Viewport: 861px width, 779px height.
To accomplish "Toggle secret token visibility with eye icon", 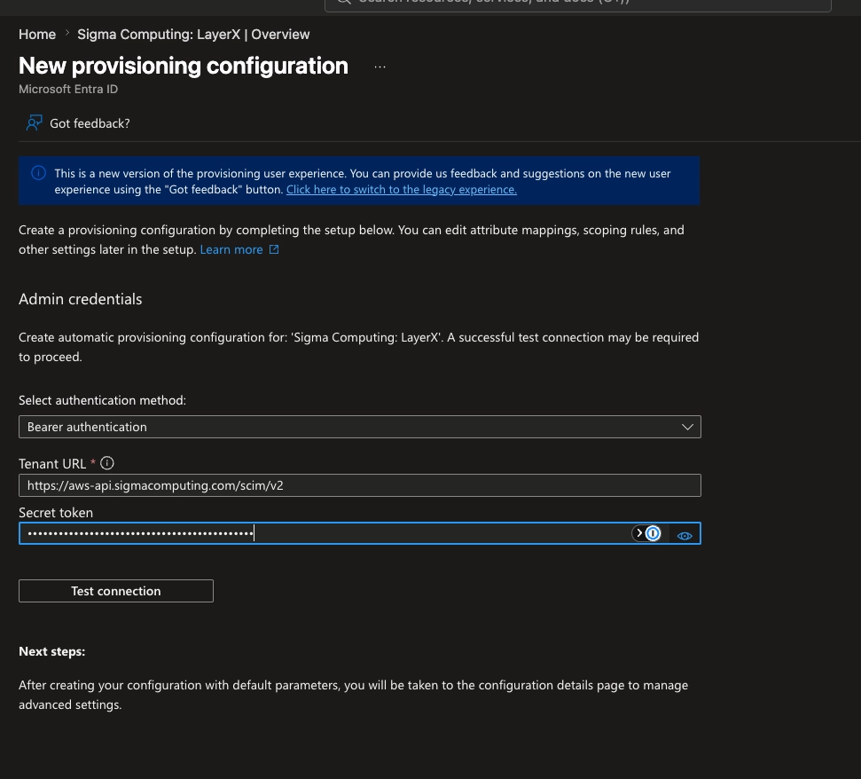I will coord(685,536).
